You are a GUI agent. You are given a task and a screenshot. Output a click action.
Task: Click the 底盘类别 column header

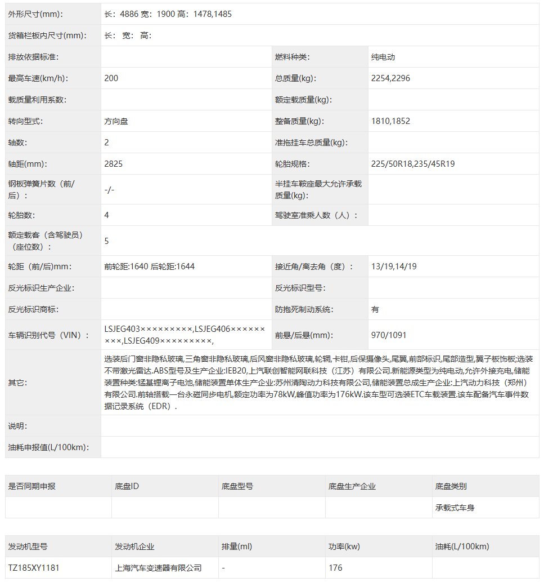point(451,486)
